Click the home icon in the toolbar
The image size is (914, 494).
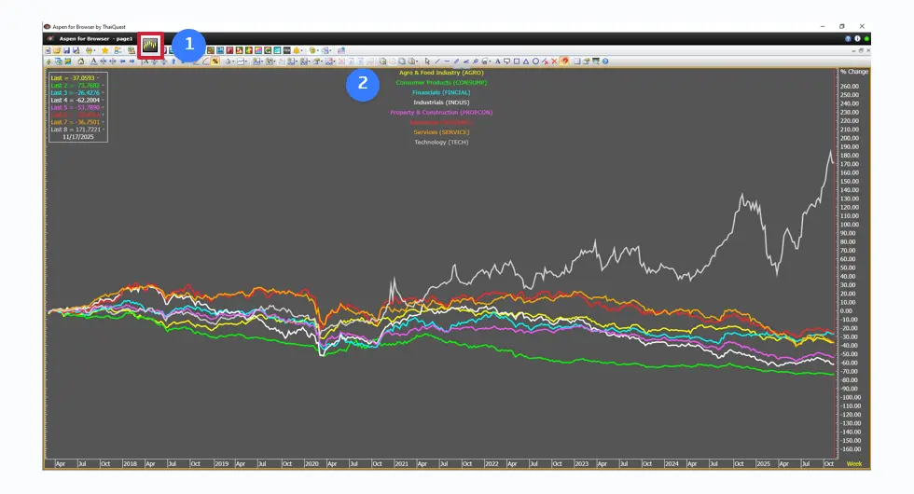[81, 62]
